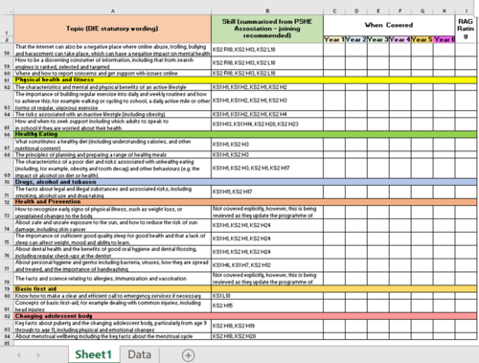Click the When Covered merged header
The height and width of the screenshot is (363, 479).
(x=389, y=25)
